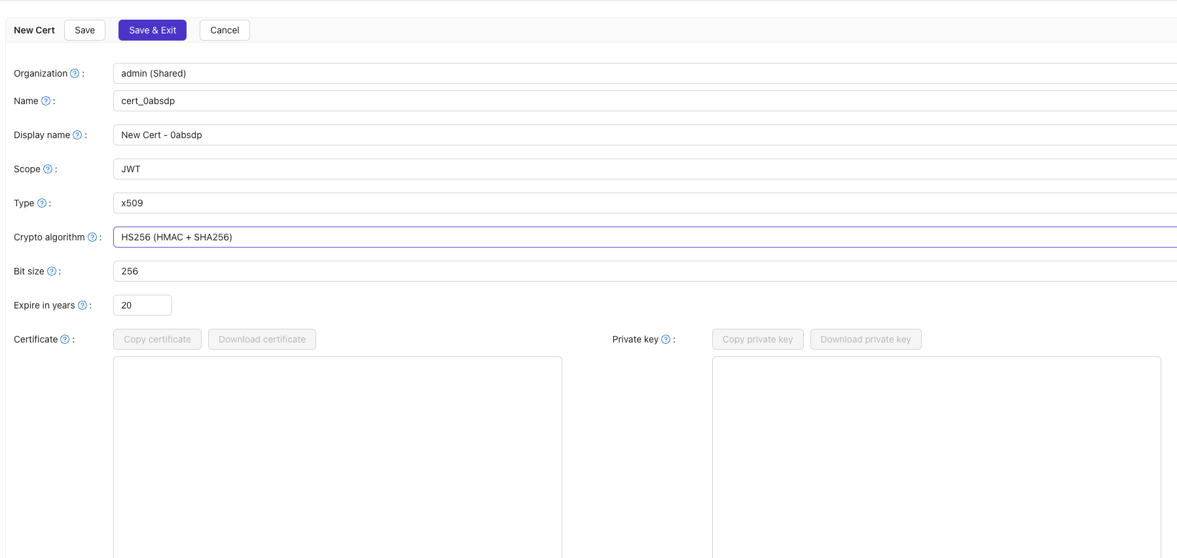Screen dimensions: 1177x558
Task: Open the Type dropdown showing x509
Action: click(x=645, y=203)
